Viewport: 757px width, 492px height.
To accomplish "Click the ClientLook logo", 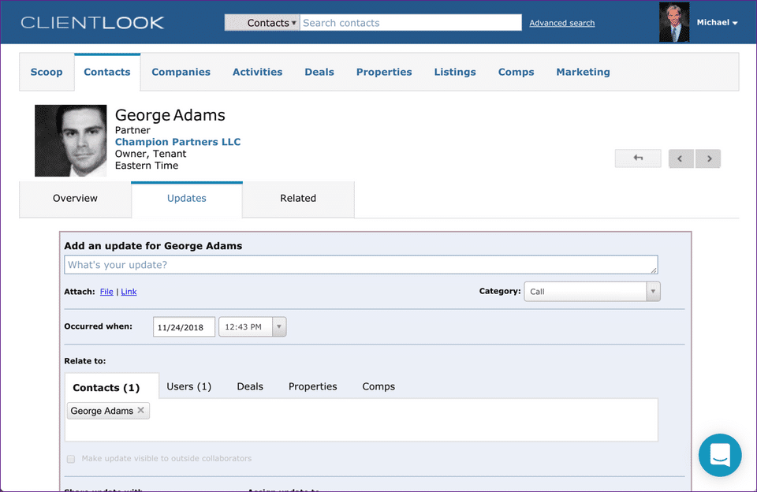I will (x=92, y=23).
